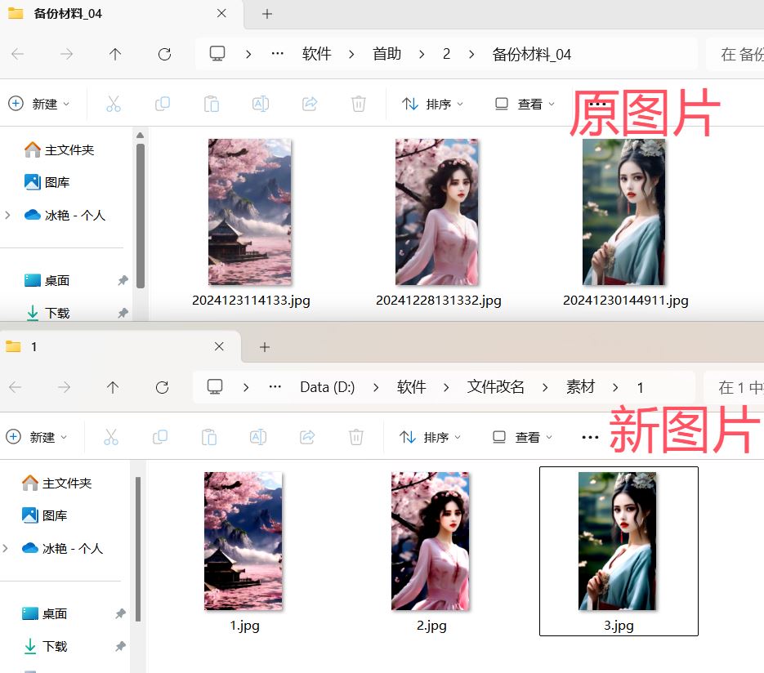Close tab 1 in bottom window
This screenshot has width=764, height=673.
[219, 346]
